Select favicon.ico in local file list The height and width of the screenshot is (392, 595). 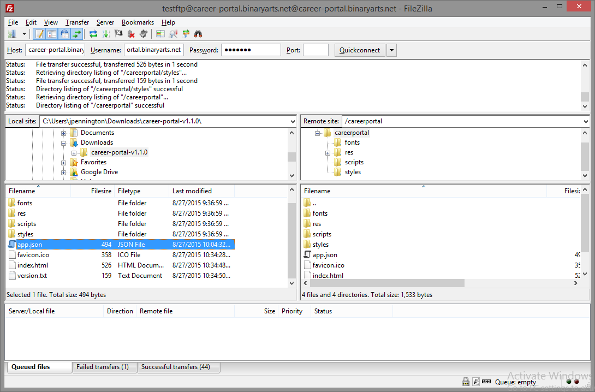tap(33, 254)
